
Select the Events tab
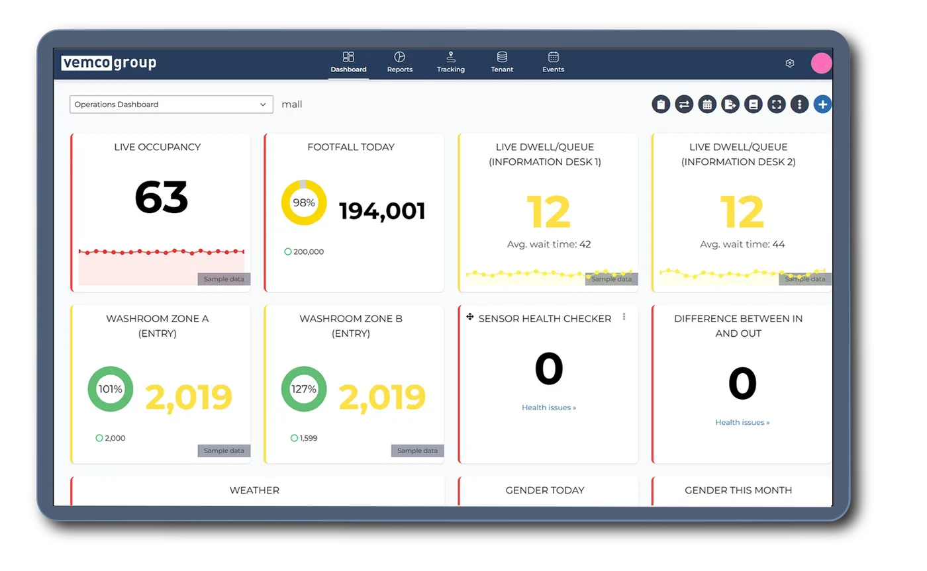click(554, 62)
